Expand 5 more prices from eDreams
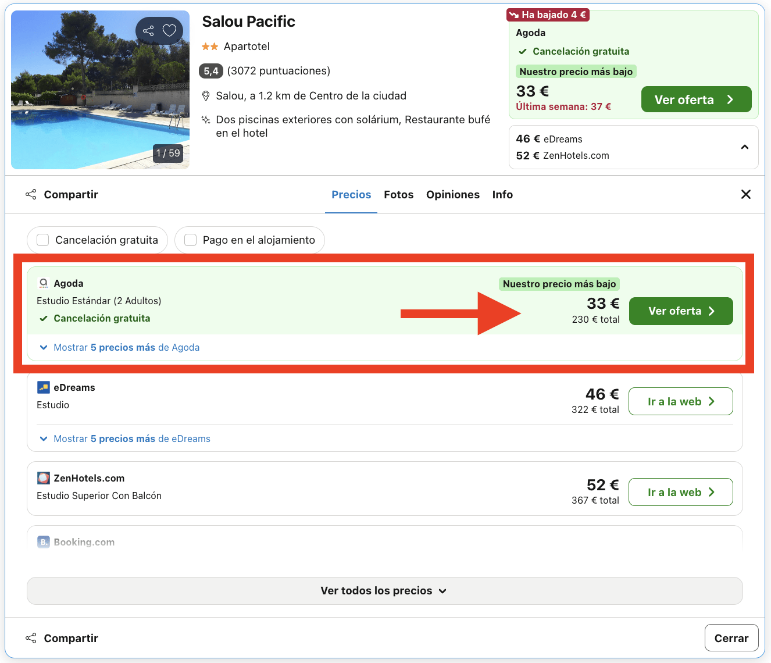 pos(131,439)
